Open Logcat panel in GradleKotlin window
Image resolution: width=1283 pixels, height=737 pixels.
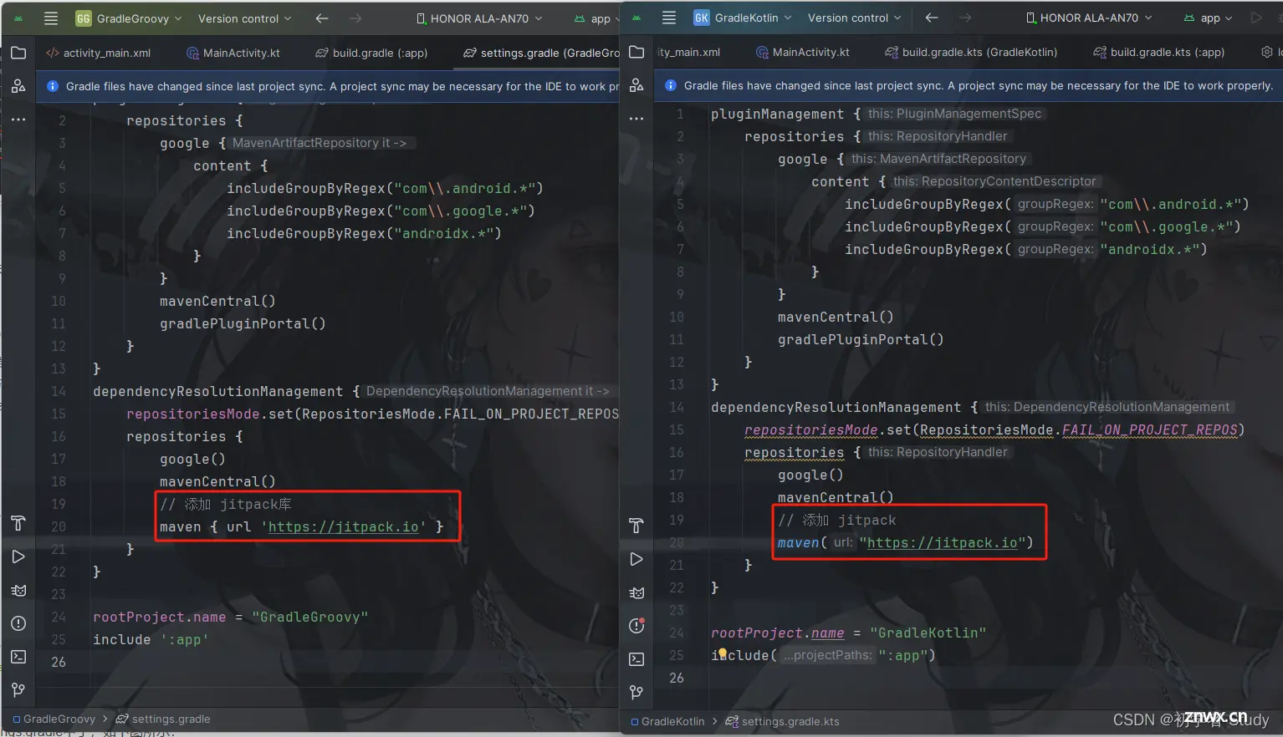coord(636,592)
